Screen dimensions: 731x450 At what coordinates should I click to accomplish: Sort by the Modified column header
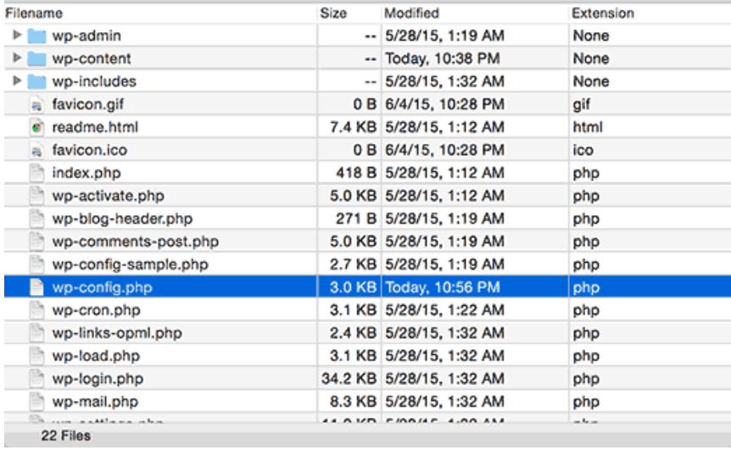tap(411, 13)
